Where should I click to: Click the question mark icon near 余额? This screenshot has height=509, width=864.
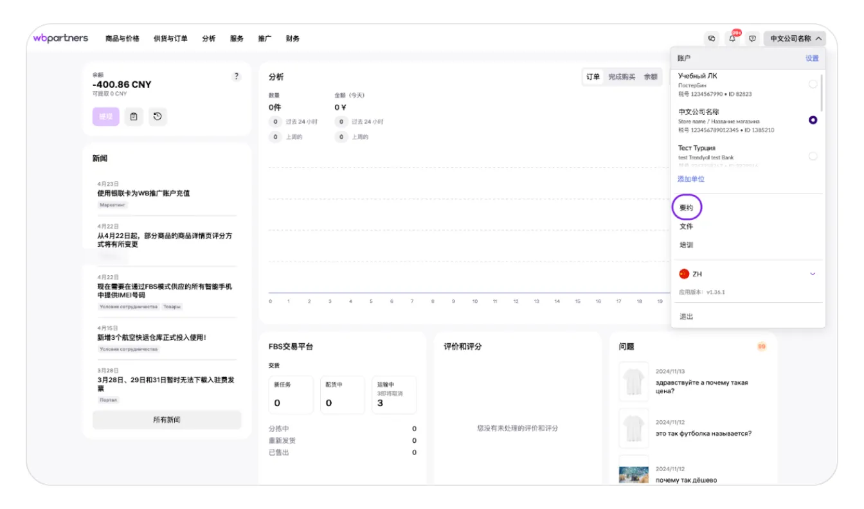coord(236,76)
